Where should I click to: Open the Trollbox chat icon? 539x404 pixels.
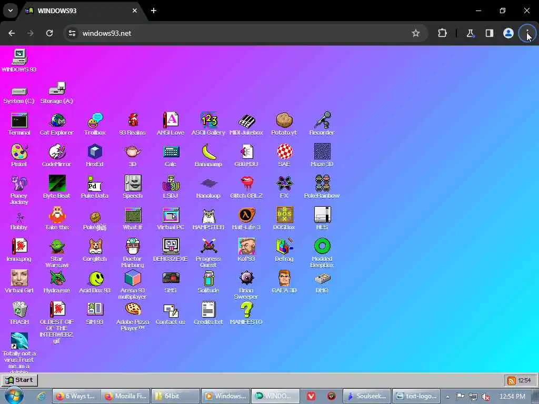95,121
